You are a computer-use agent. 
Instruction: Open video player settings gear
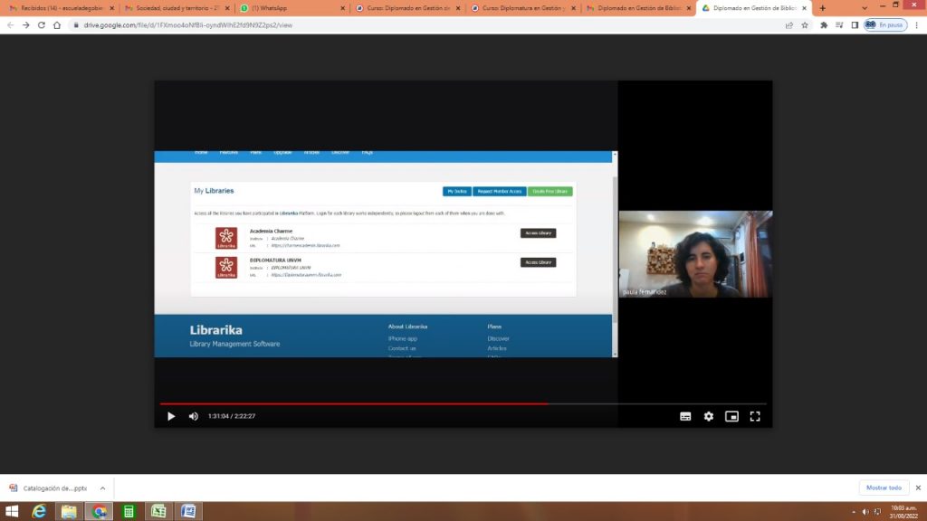point(709,416)
